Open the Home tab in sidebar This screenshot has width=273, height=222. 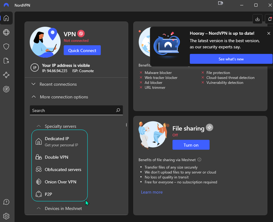[x=6, y=18]
